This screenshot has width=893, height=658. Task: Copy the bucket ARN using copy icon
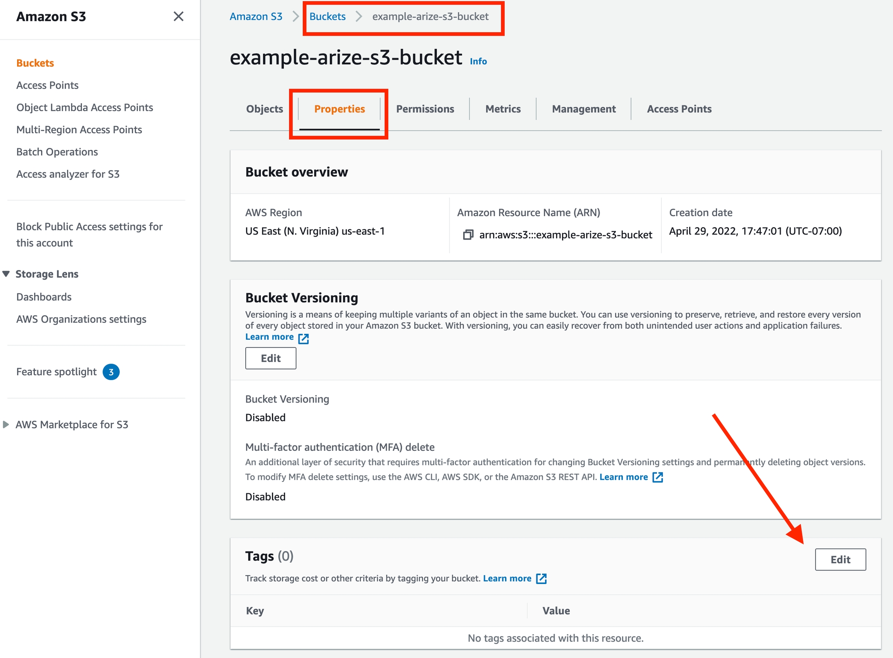468,235
